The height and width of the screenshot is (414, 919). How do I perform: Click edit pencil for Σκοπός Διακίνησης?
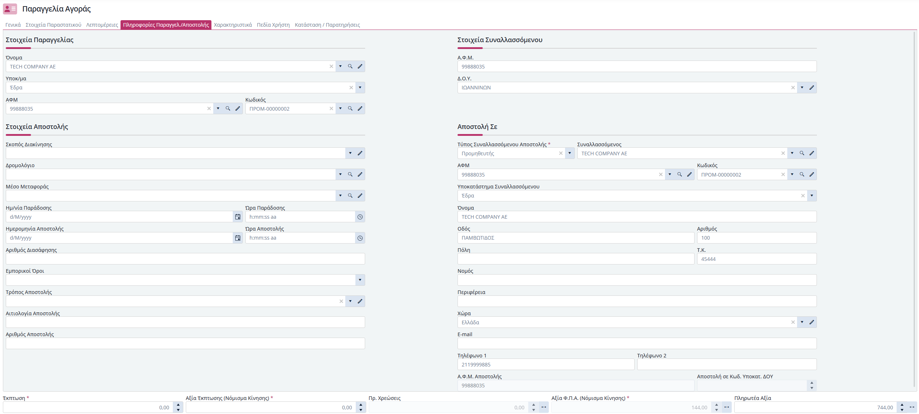pos(360,153)
